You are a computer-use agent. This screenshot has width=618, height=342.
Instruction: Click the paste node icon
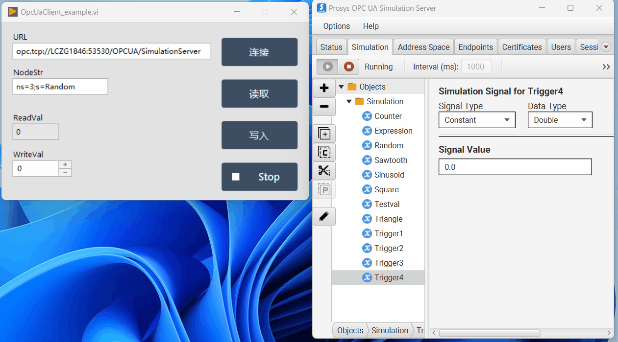(324, 189)
